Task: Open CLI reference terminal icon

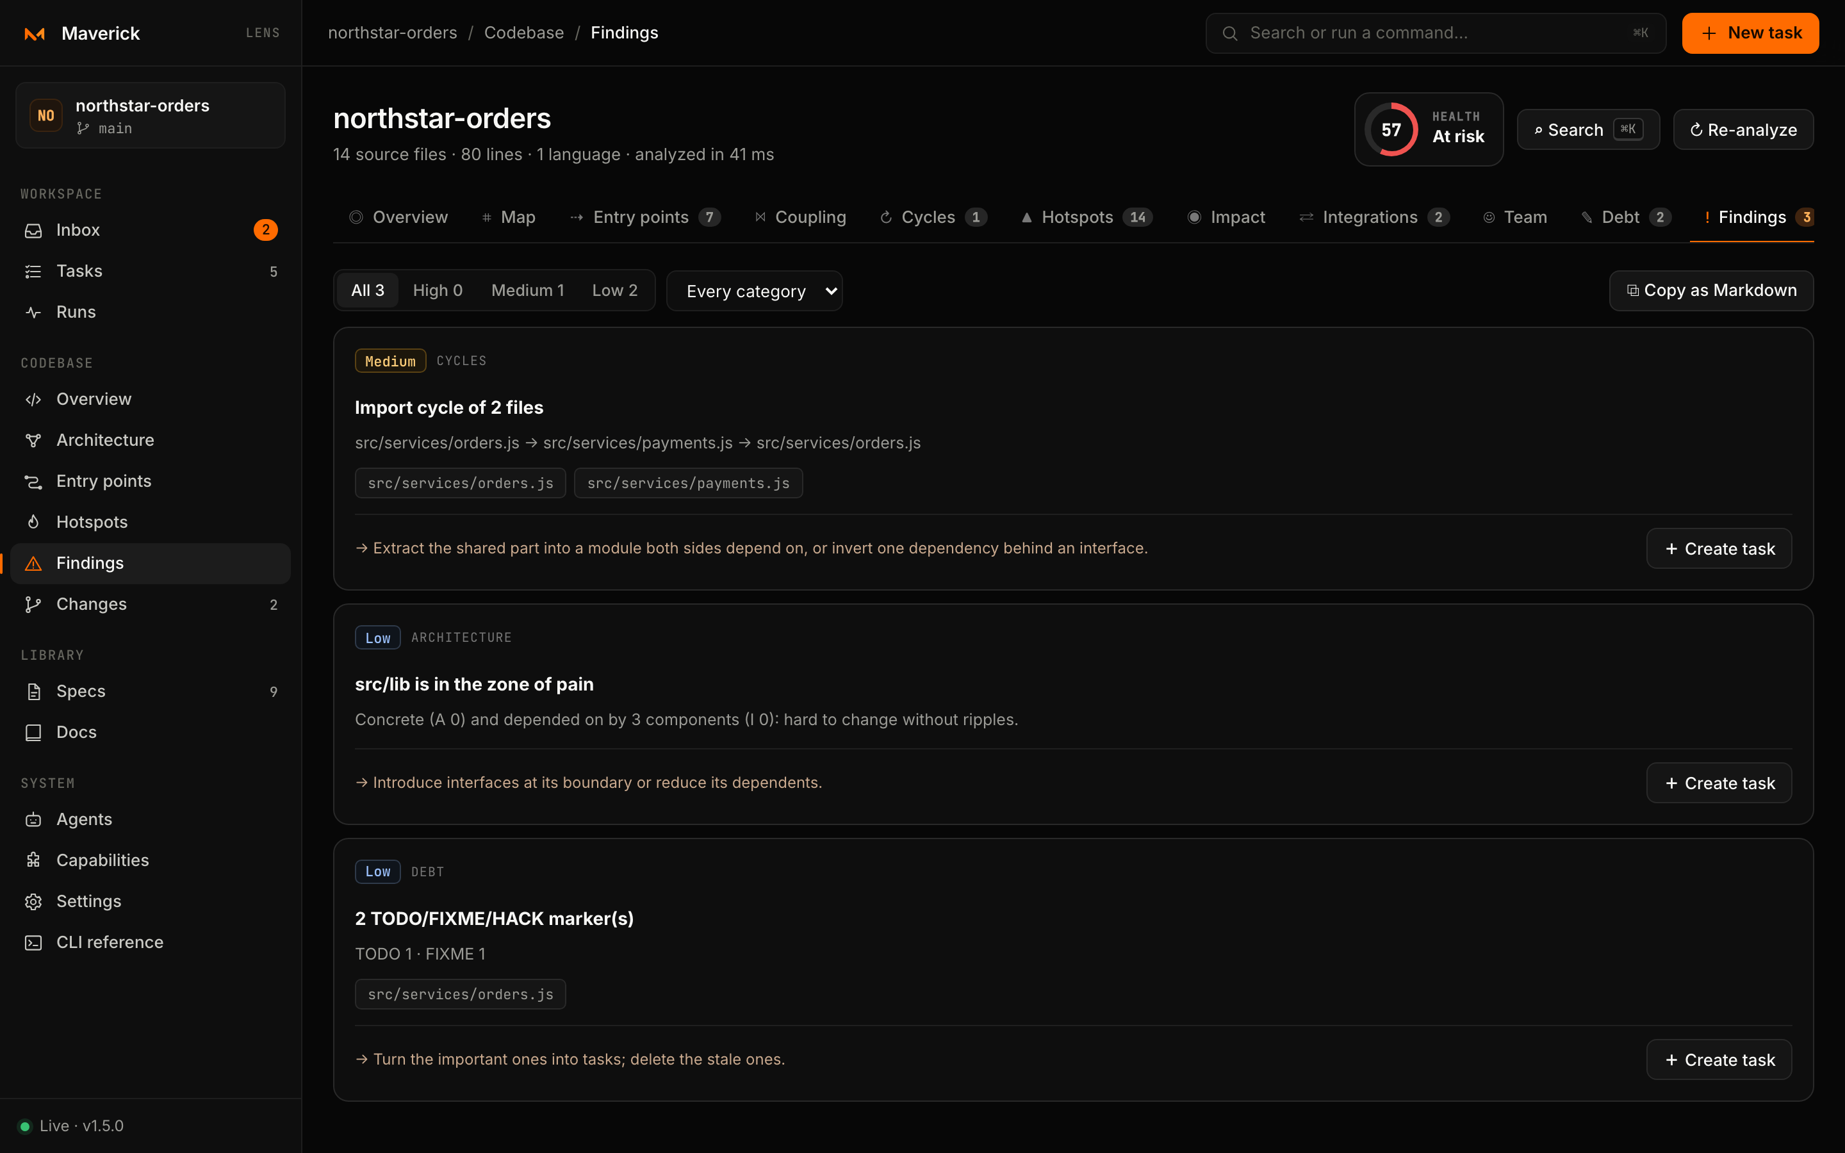Action: 33,942
